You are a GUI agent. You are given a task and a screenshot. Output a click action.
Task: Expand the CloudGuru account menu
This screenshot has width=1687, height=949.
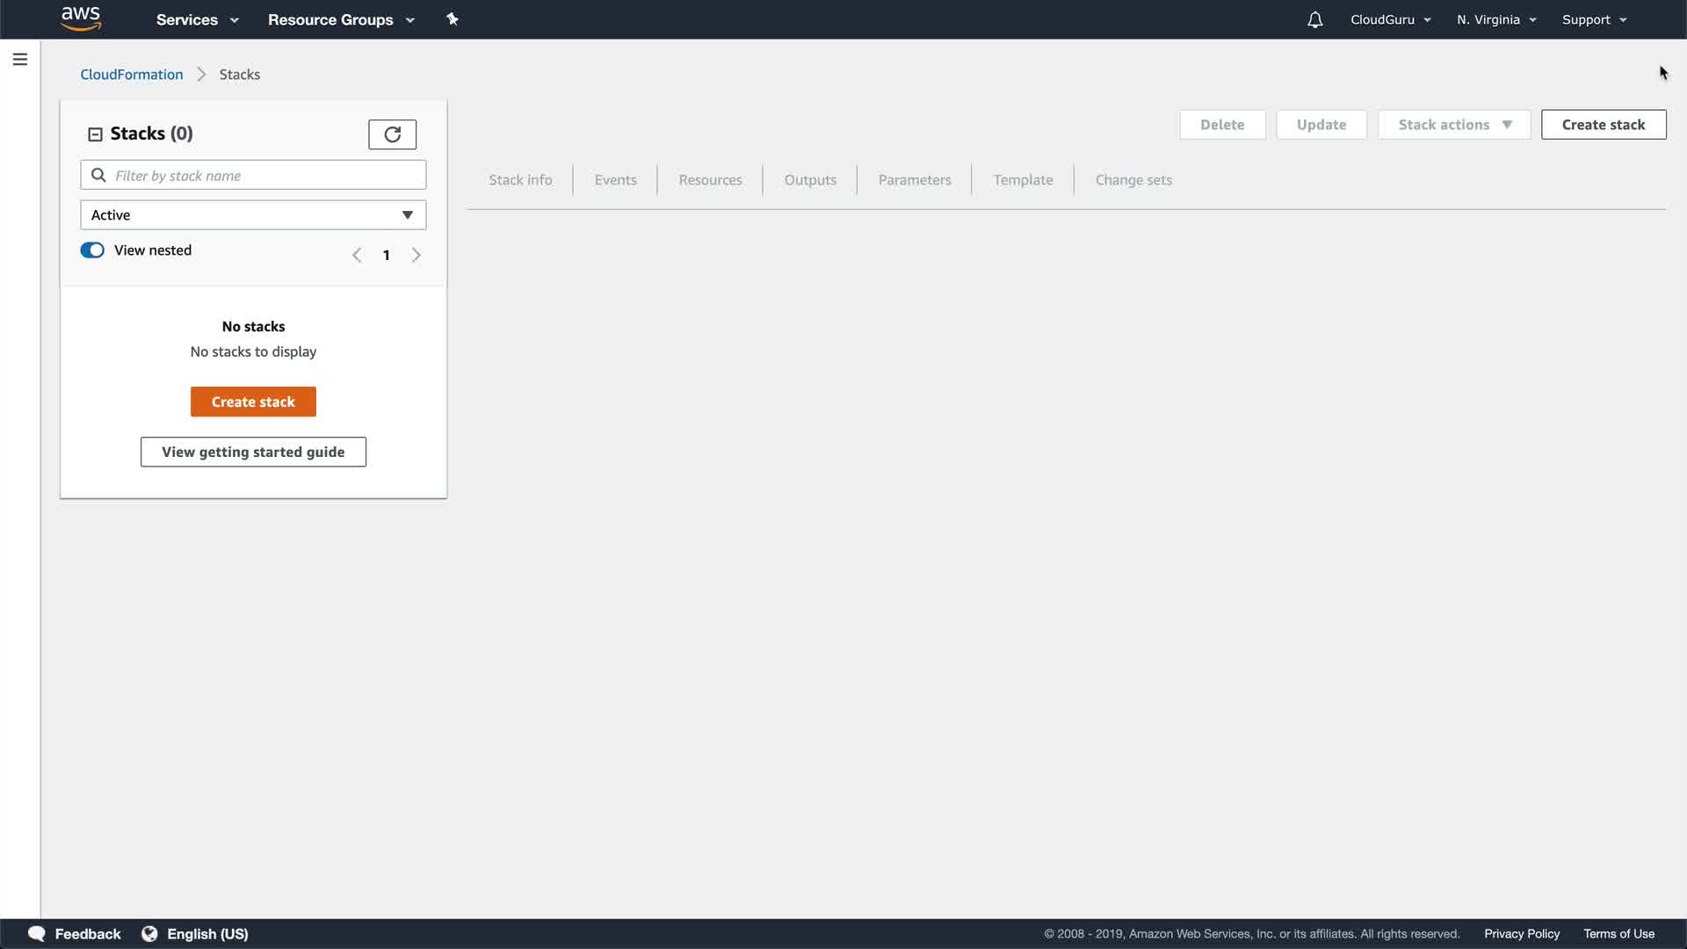(1390, 19)
